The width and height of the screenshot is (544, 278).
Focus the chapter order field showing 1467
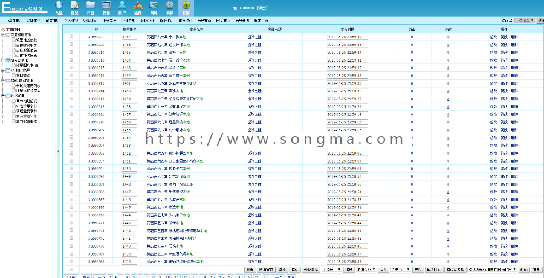(129, 36)
